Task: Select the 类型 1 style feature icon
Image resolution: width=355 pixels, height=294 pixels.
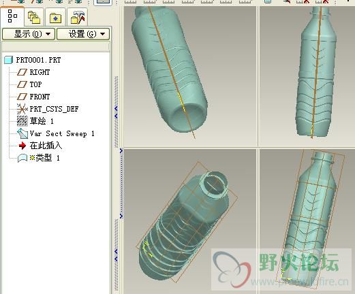Action: coord(22,158)
